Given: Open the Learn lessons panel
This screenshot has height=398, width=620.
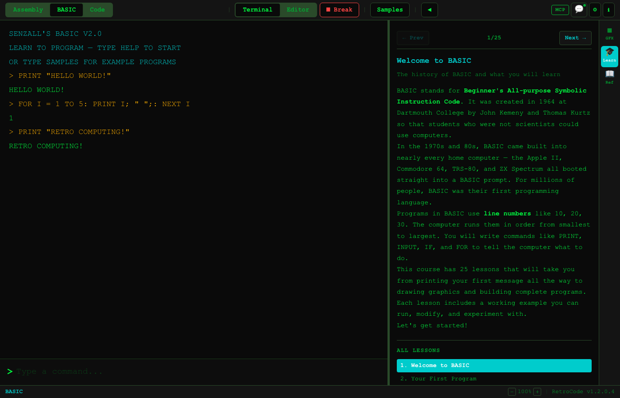Looking at the screenshot, I should click(609, 56).
